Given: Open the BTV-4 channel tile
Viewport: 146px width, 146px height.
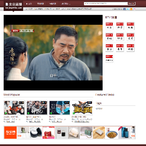Looking at the screenshot, I should pos(109,37).
